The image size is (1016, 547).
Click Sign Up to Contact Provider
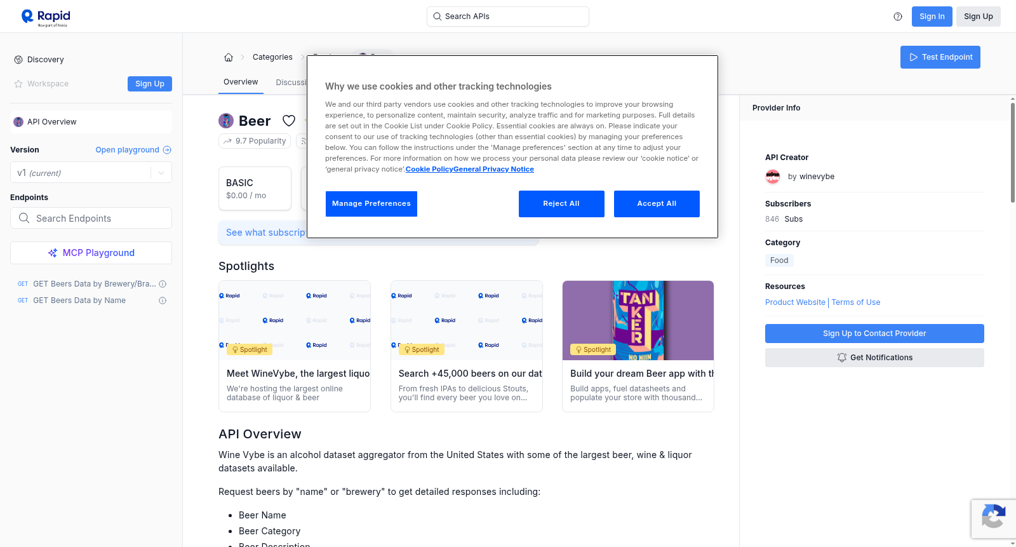874,334
